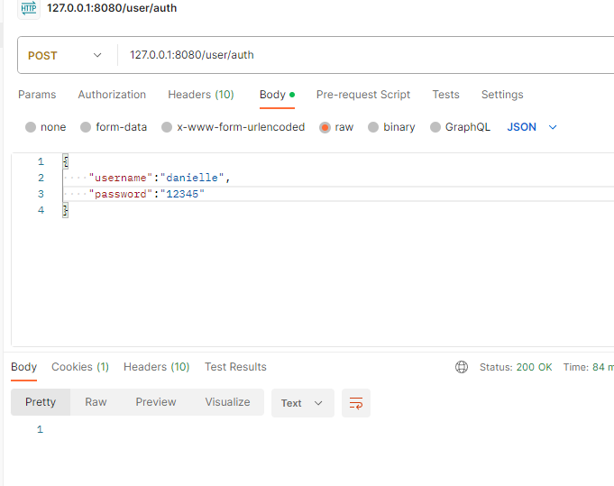Click the request title 127.0.0.1:8080/user/auth

pyautogui.click(x=112, y=8)
